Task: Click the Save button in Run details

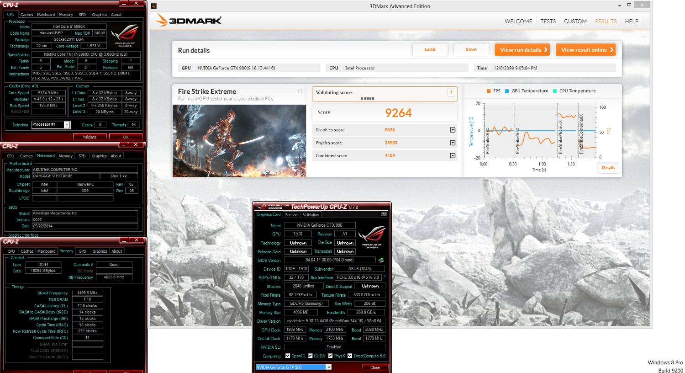Action: click(x=471, y=49)
